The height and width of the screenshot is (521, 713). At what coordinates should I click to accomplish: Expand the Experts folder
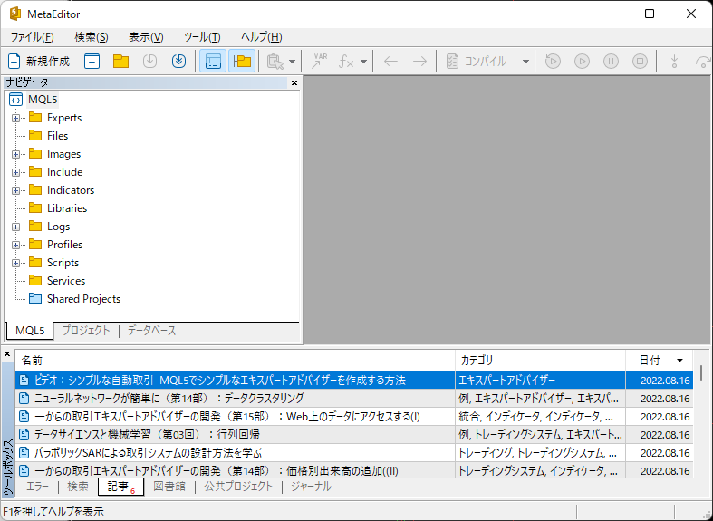tap(16, 118)
